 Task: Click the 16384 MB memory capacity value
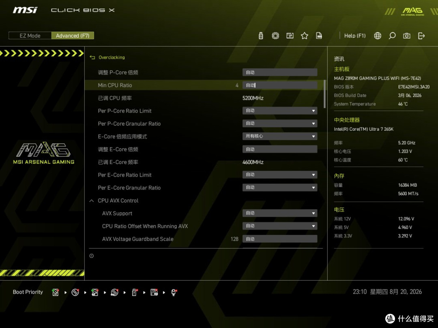[407, 185]
